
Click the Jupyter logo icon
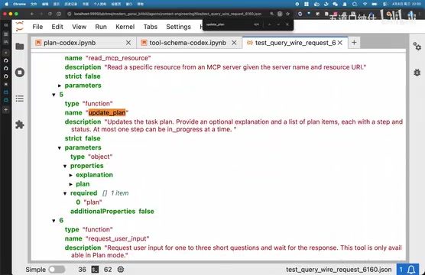click(20, 27)
